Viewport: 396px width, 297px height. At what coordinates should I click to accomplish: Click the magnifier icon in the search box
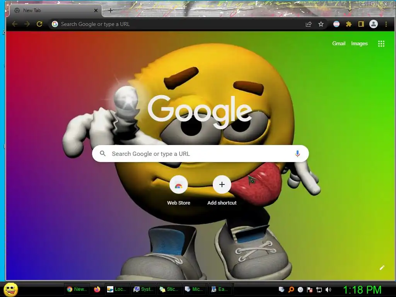[102, 154]
